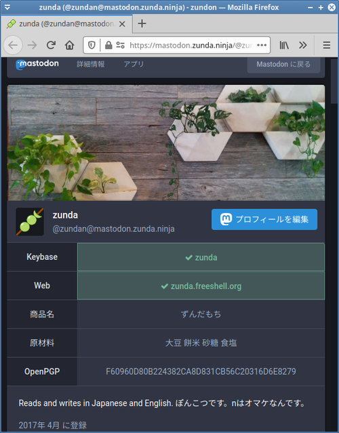Click the OpenPGP field label
This screenshot has height=433, width=339.
42,372
